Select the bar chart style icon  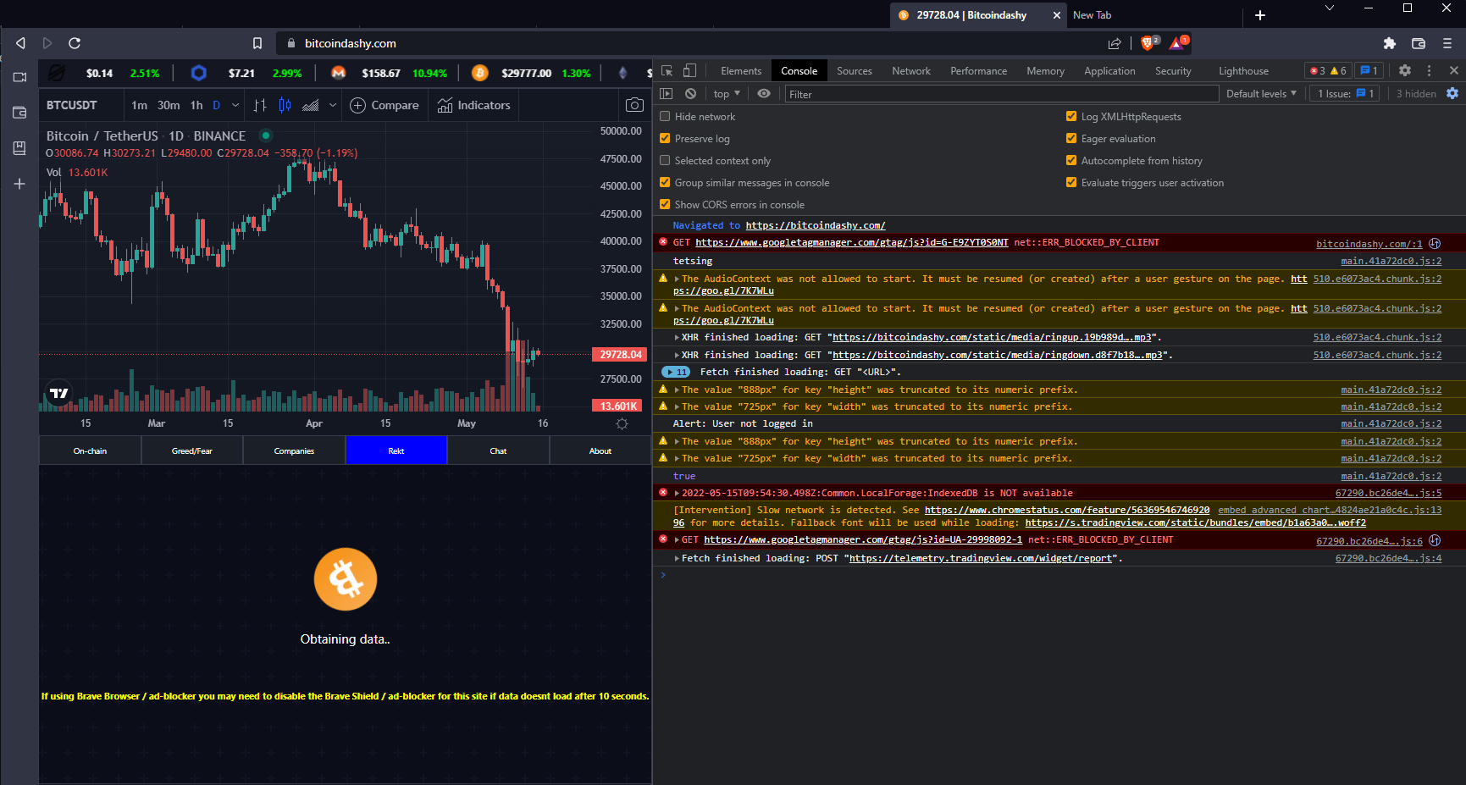click(260, 105)
